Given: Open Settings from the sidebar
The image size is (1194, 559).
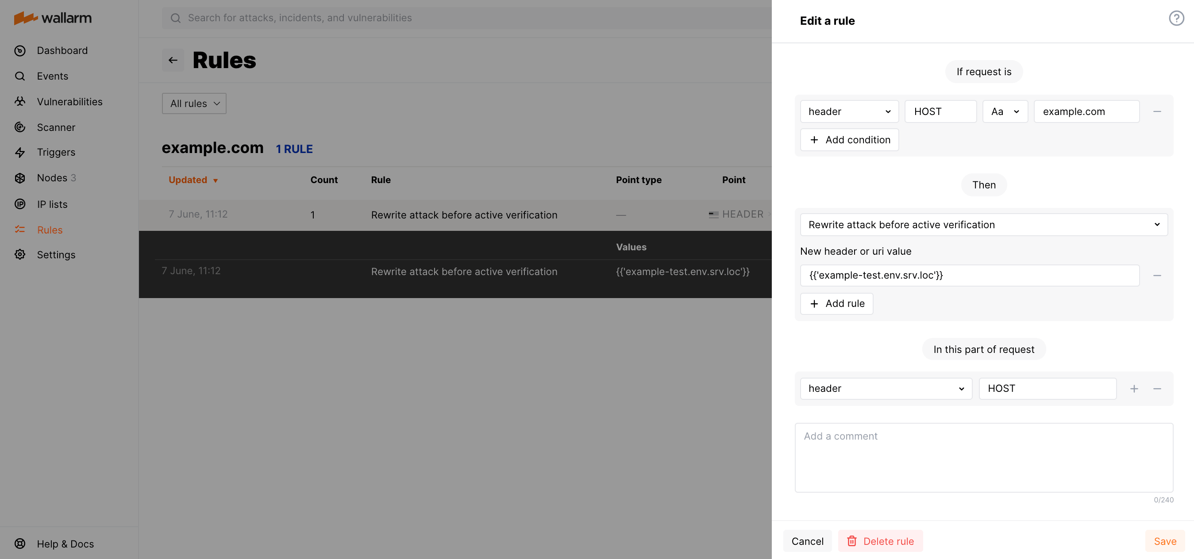Looking at the screenshot, I should (20, 254).
